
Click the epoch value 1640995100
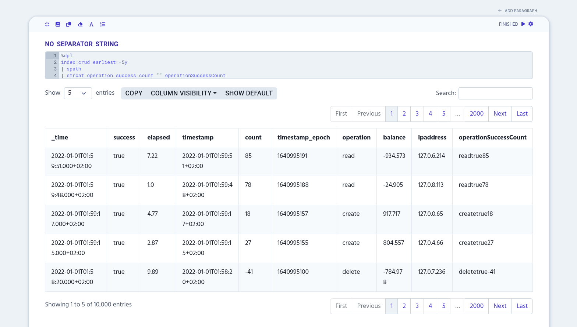click(x=293, y=272)
